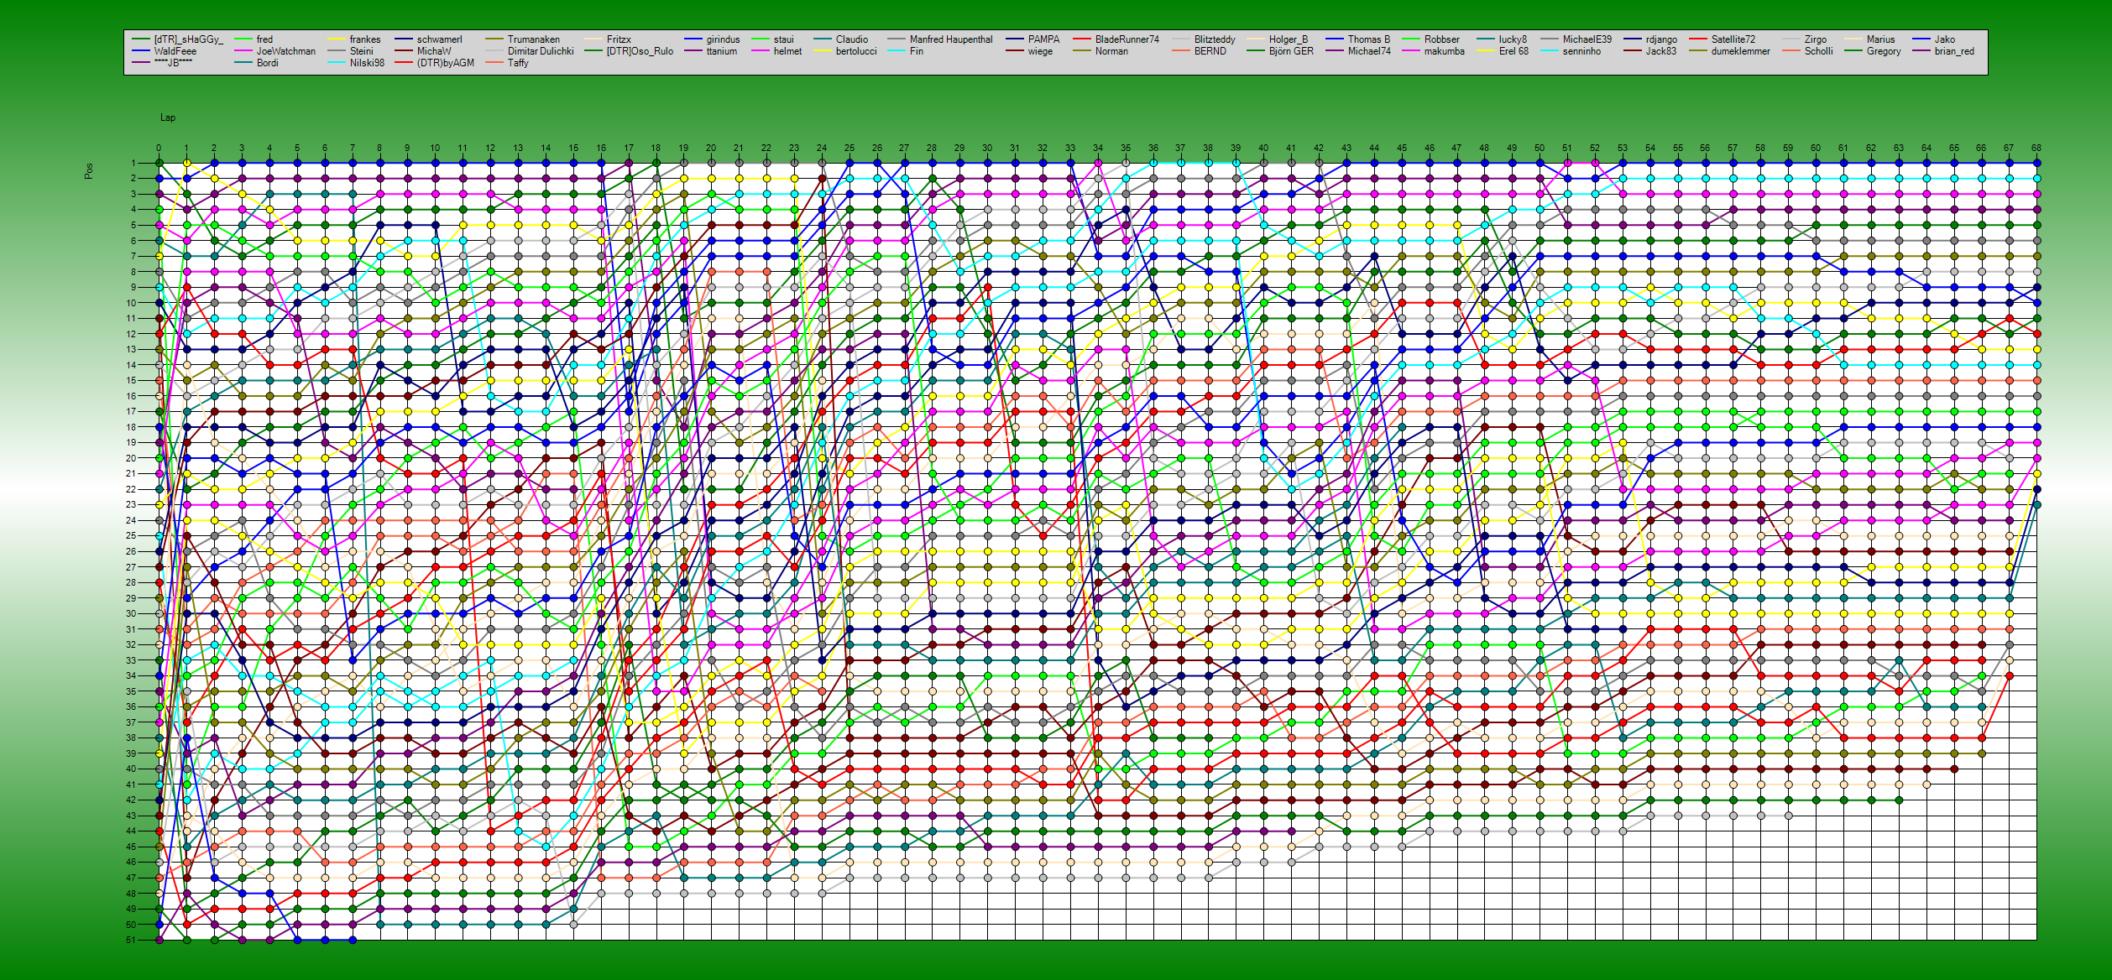Image resolution: width=2112 pixels, height=980 pixels.
Task: Select the Steini legend label
Action: click(x=362, y=51)
